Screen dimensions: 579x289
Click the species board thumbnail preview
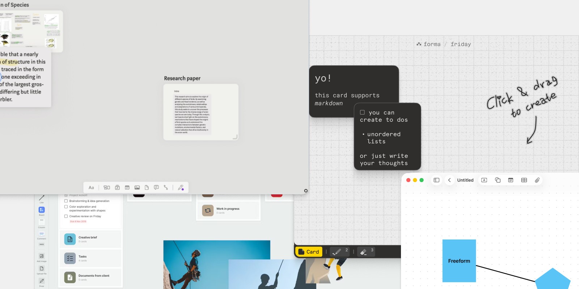point(31,31)
